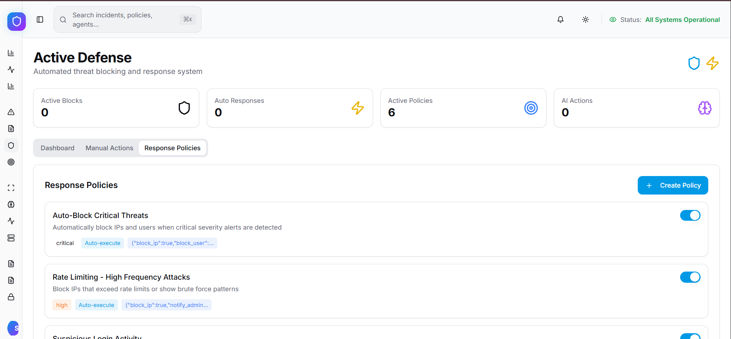Open the server icon in sidebar
This screenshot has width=731, height=339.
11,238
